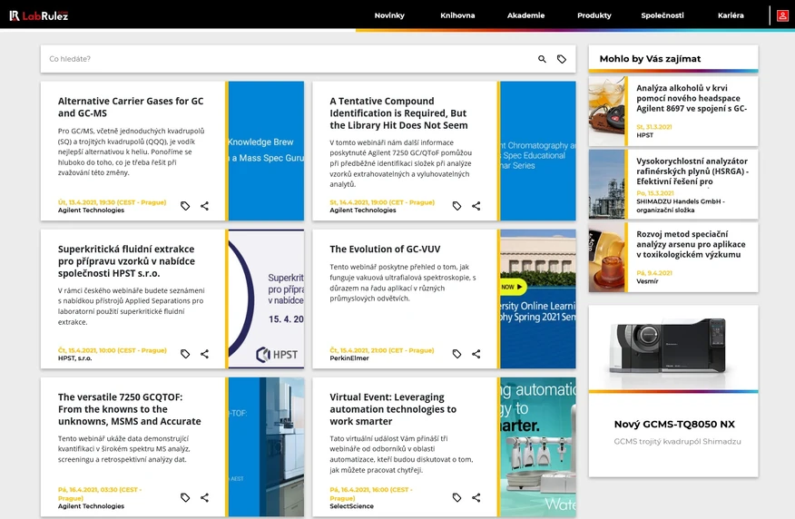Open the user account icon

point(782,15)
